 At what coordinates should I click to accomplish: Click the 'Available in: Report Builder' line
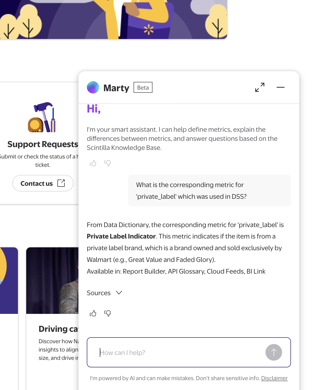point(176,271)
